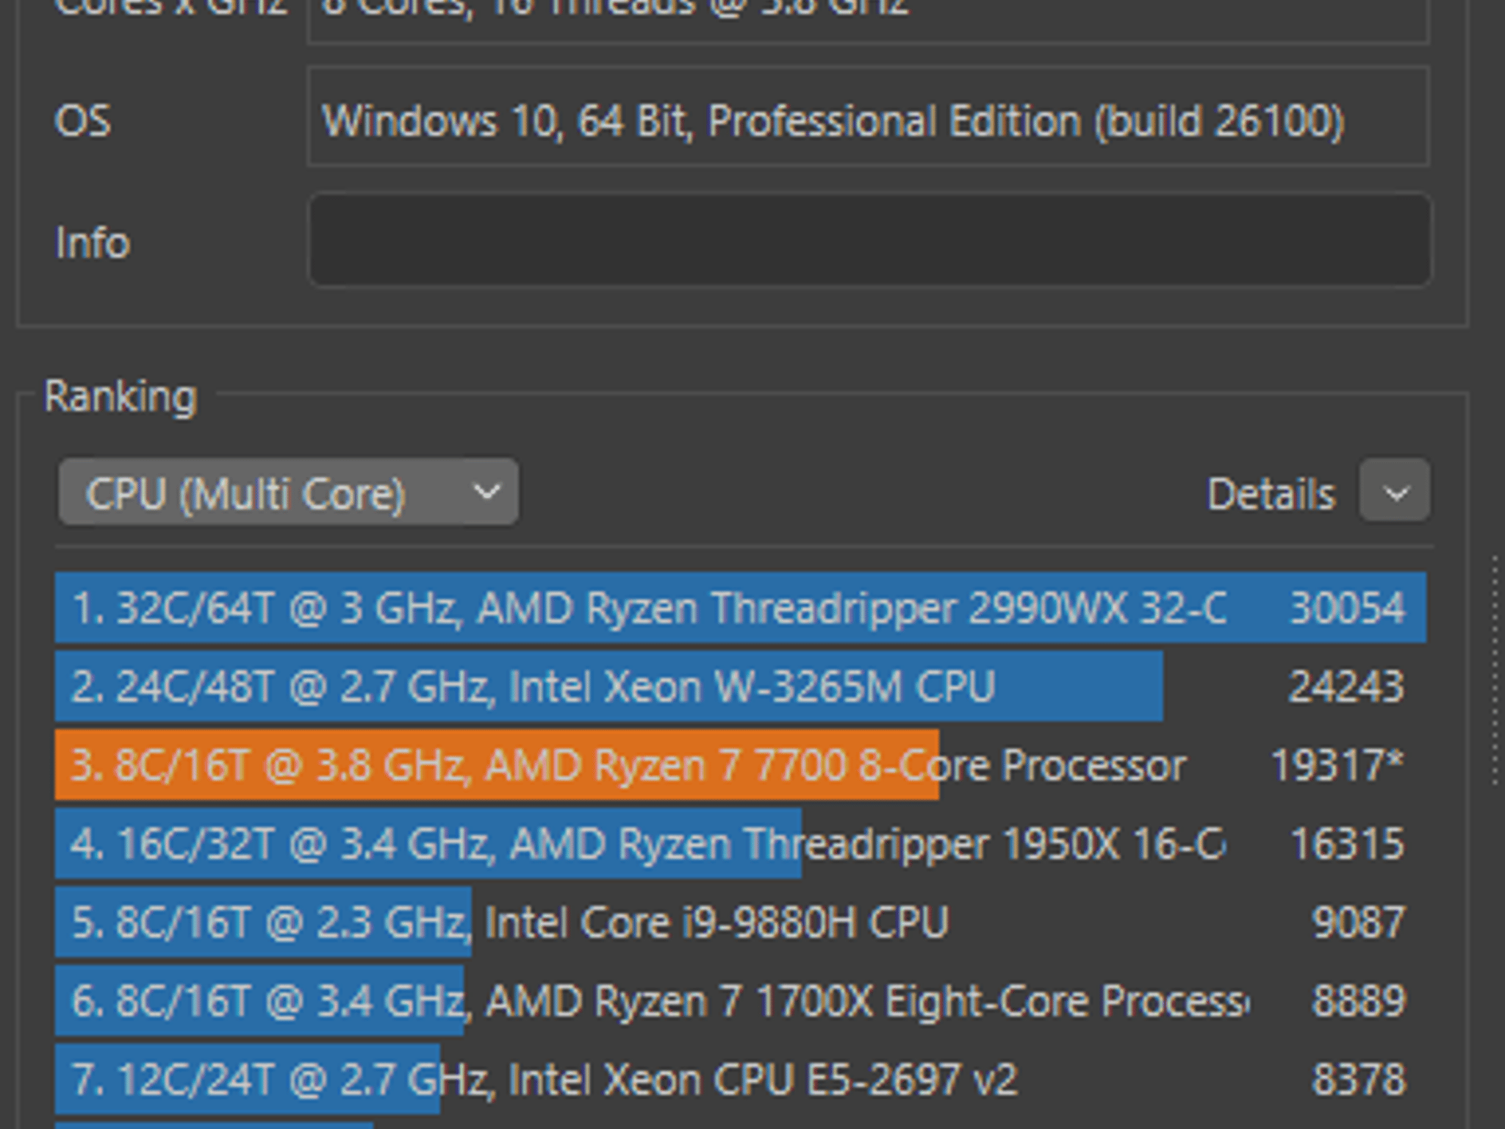
Task: Click the Details label
Action: (1271, 494)
